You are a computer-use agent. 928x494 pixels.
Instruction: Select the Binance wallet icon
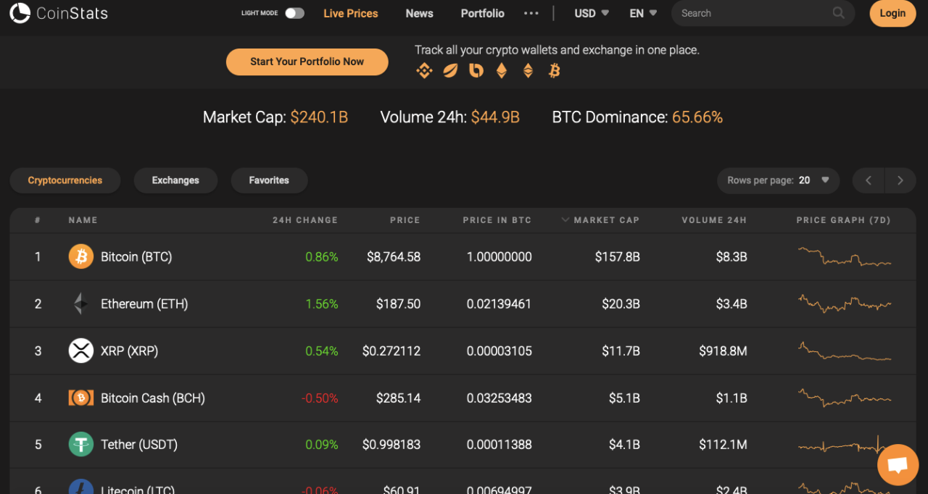[424, 70]
